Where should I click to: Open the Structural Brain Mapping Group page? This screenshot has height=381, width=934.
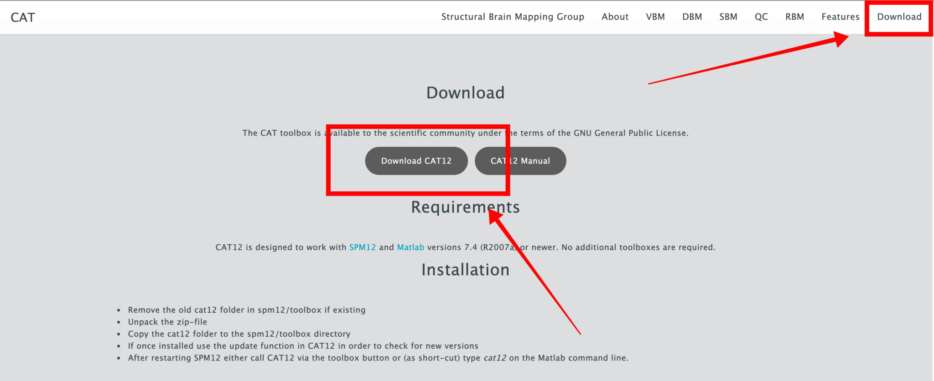coord(513,17)
